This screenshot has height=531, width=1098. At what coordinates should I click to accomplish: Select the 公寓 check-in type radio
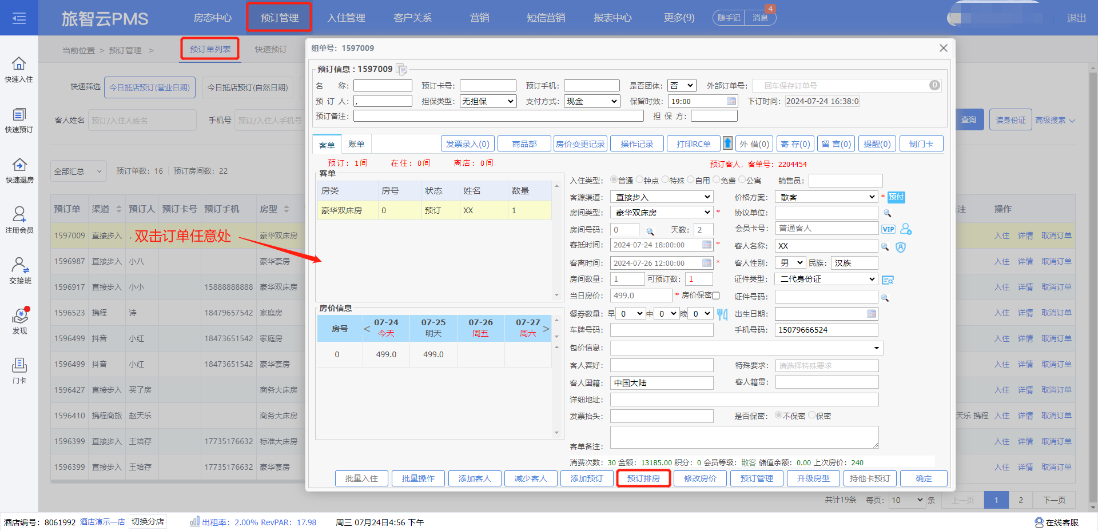tap(742, 179)
